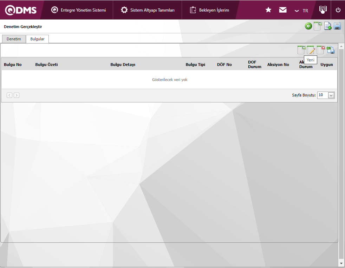
Task: Sort by Bulgu Özeti column
Action: (x=46, y=65)
